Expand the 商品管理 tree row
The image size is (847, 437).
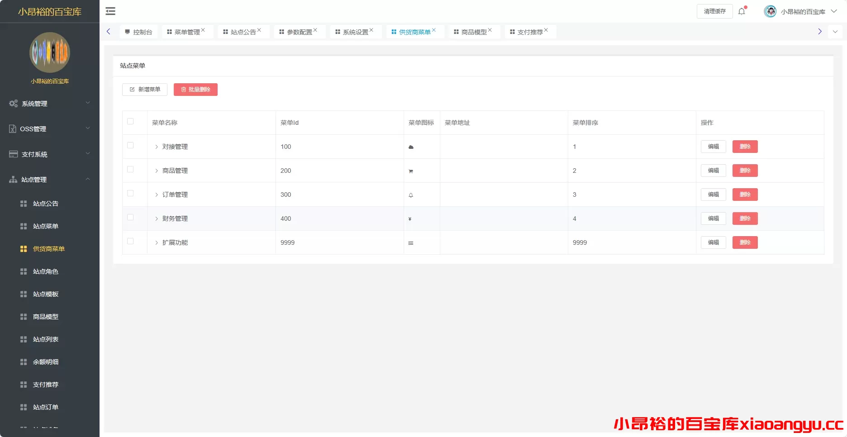[157, 171]
